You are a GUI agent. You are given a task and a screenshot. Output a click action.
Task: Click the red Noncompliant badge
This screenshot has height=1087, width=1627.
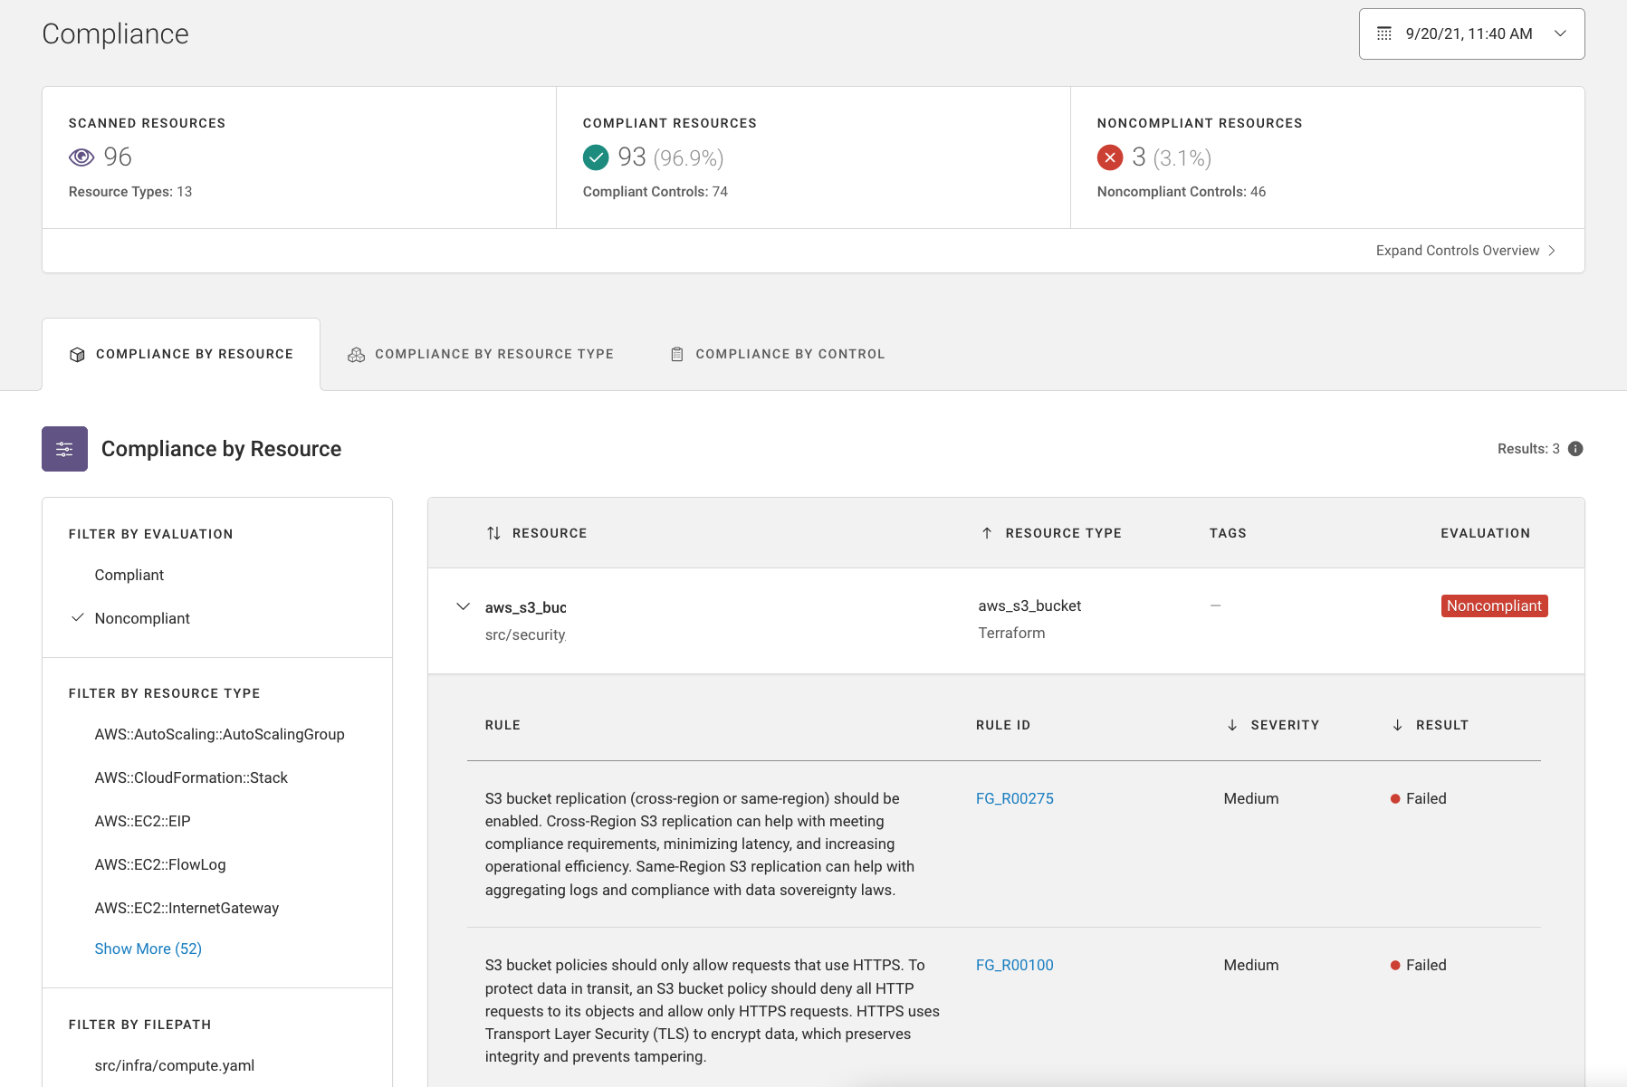coord(1494,605)
